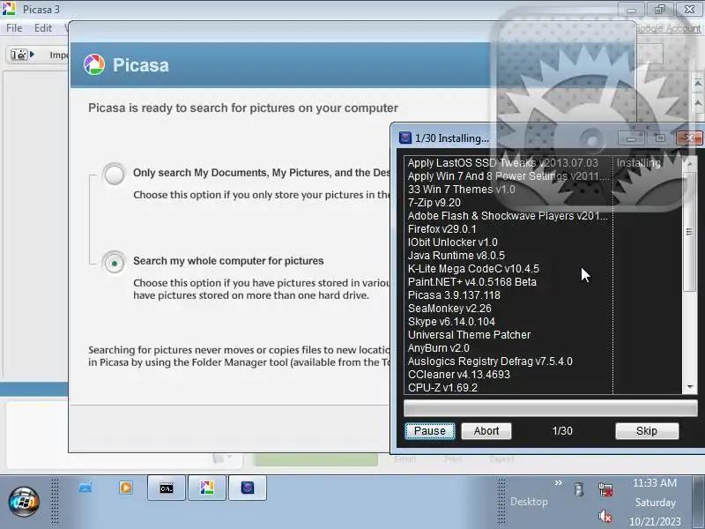Select only search My Documents radio option
Viewport: 705px width, 529px height.
coord(115,174)
